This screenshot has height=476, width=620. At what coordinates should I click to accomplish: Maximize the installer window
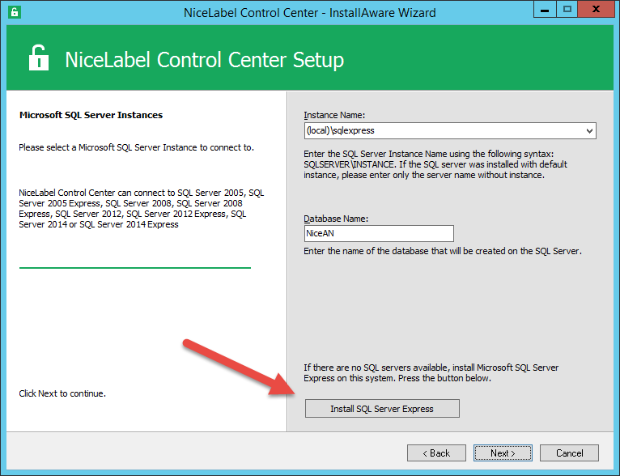tap(567, 11)
